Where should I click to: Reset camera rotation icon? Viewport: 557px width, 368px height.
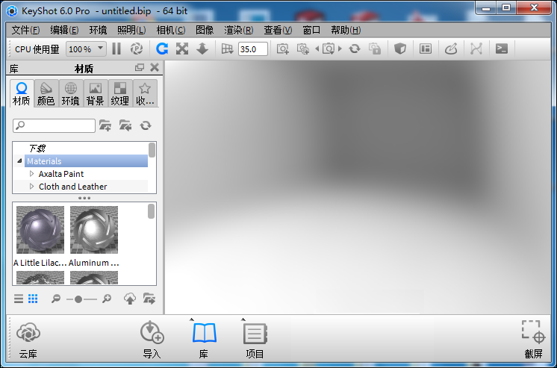[355, 49]
